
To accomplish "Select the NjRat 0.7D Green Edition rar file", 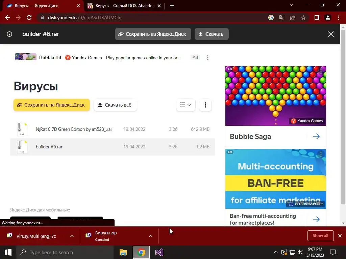I will click(113, 129).
